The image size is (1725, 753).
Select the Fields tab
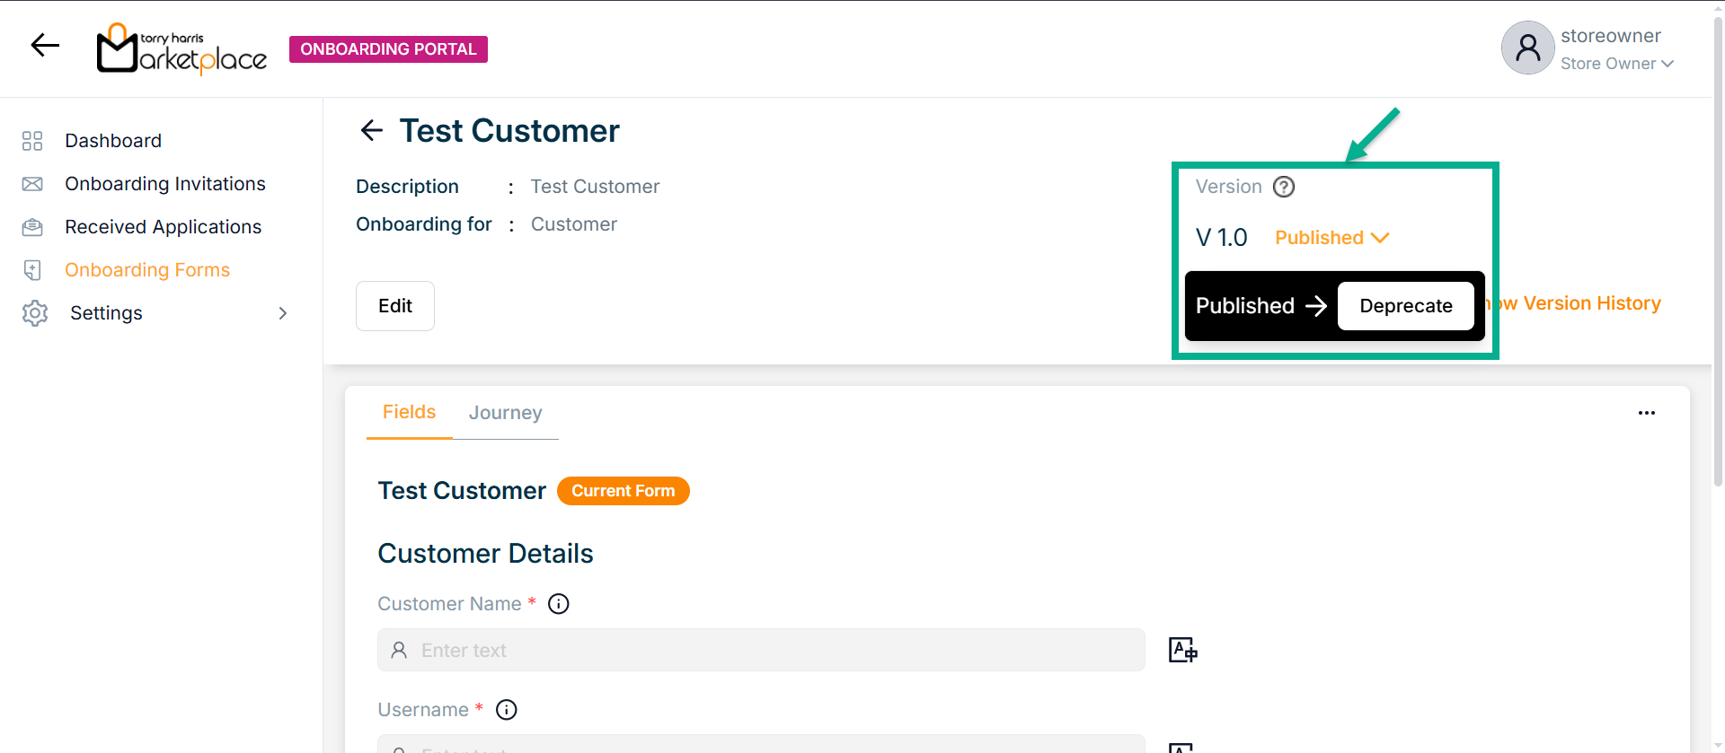click(x=409, y=412)
